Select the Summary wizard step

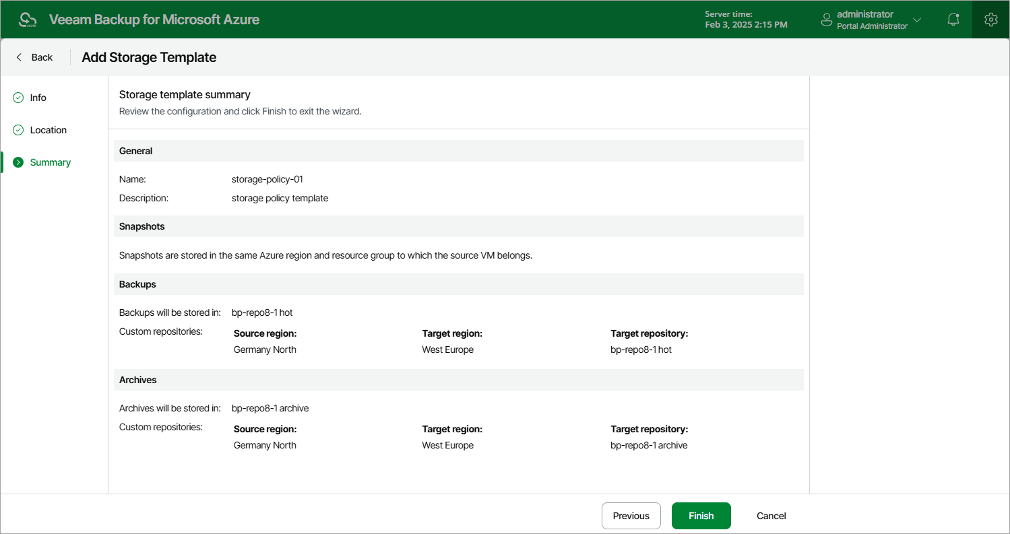[51, 162]
